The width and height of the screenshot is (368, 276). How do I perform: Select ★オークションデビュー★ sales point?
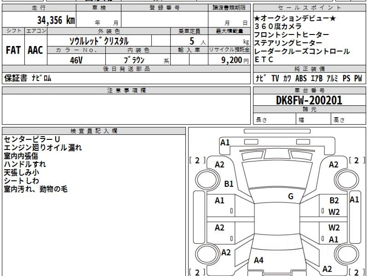pos(295,19)
